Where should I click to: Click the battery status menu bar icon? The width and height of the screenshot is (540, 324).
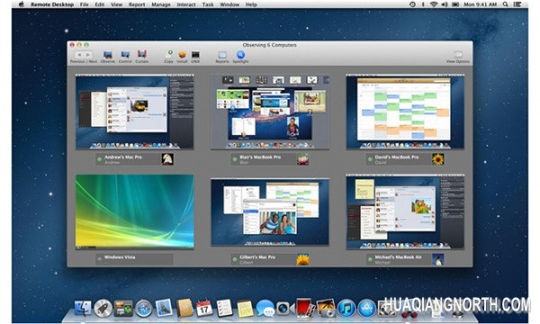(455, 4)
